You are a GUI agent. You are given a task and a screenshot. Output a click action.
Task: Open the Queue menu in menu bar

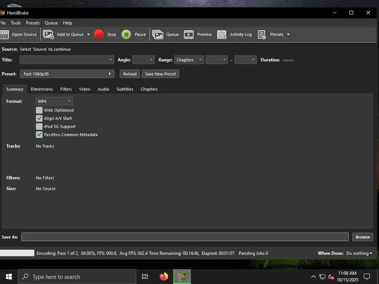click(x=51, y=23)
